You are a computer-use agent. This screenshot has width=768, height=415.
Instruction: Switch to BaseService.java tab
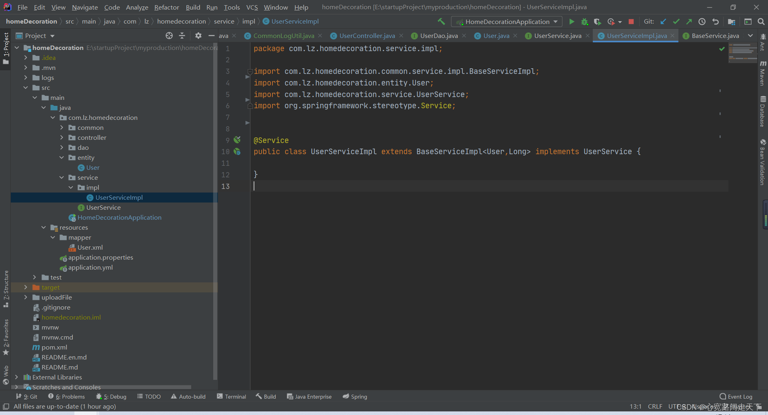pyautogui.click(x=715, y=36)
